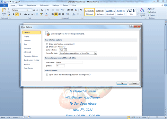Click the Paste icon in Clipboard group
This screenshot has height=119, width=167.
(4, 10)
